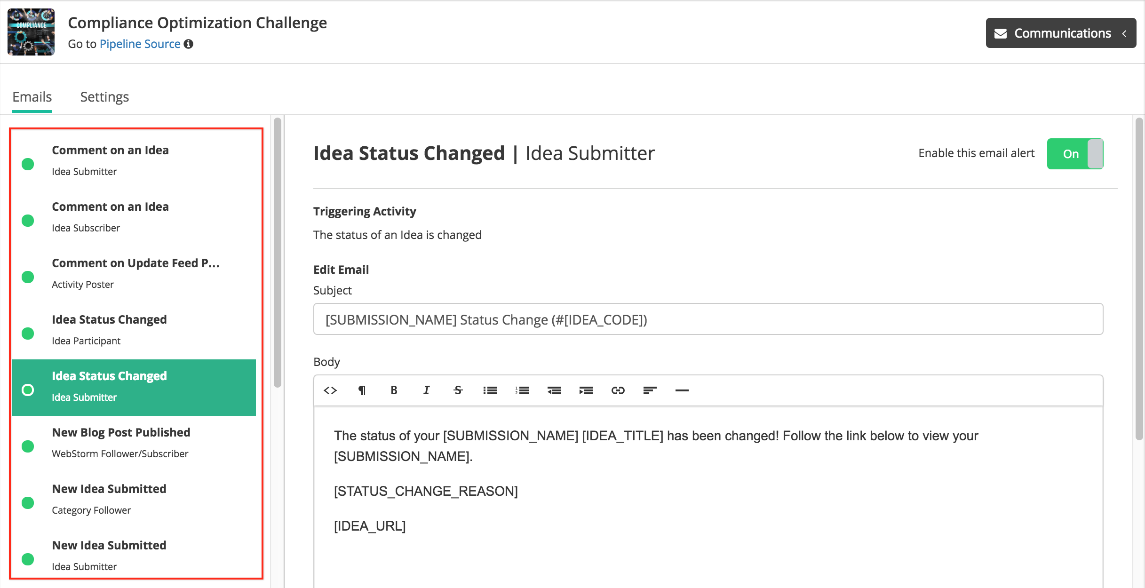
Task: Click status dot for Idea Status Changed Participant
Action: (28, 333)
